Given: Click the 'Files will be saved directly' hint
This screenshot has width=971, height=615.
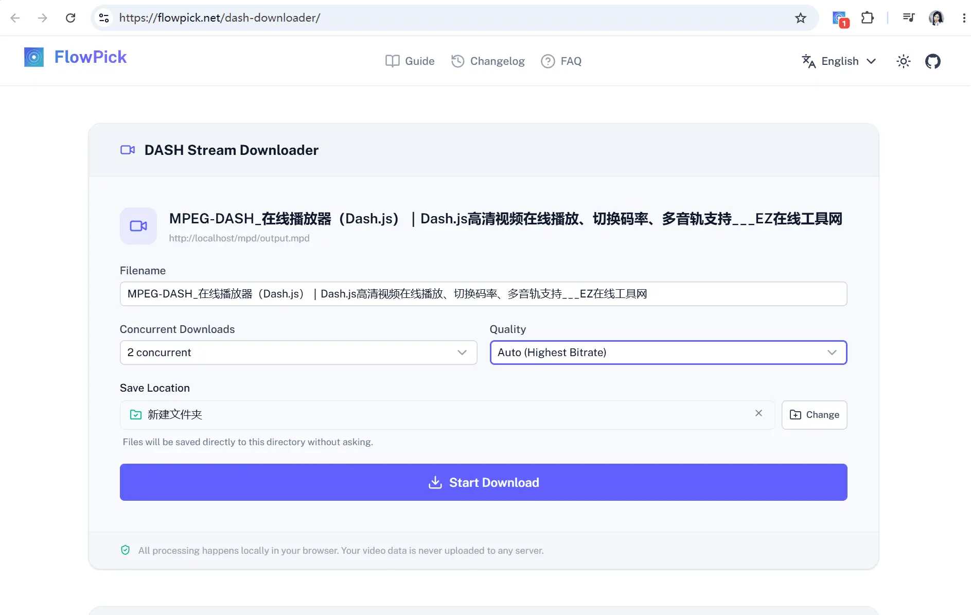Looking at the screenshot, I should click(248, 442).
